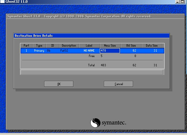The image size is (187, 135).
Task: Click the Part column header
Action: (26, 46)
